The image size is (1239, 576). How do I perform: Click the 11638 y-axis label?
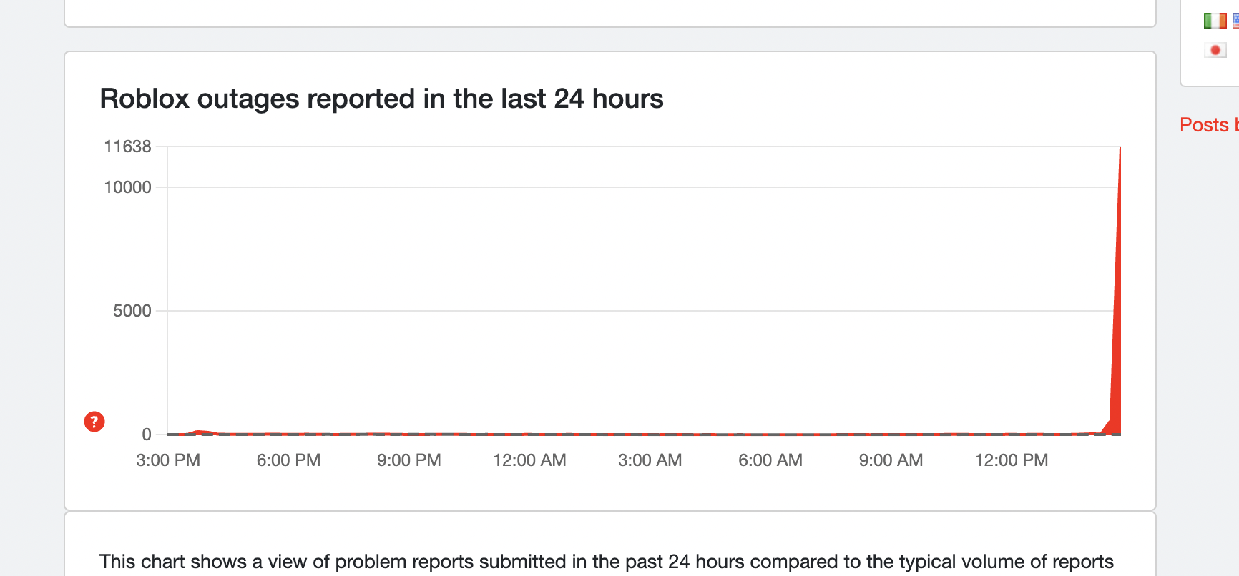click(127, 147)
